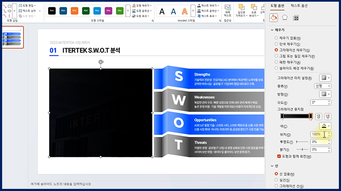The height and width of the screenshot is (191, 341).
Task: Remove the selected gradient stop
Action: (x=328, y=117)
